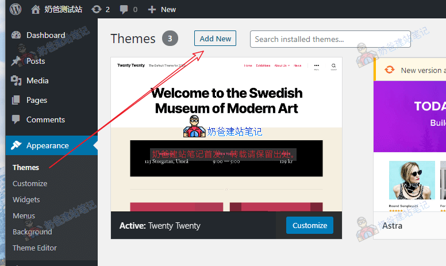
Task: Click the plus New icon in admin bar
Action: 152,9
